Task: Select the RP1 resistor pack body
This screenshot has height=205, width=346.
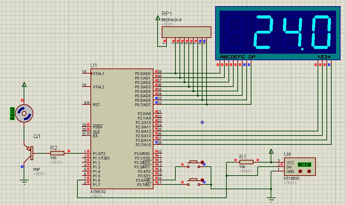Action: (x=186, y=33)
